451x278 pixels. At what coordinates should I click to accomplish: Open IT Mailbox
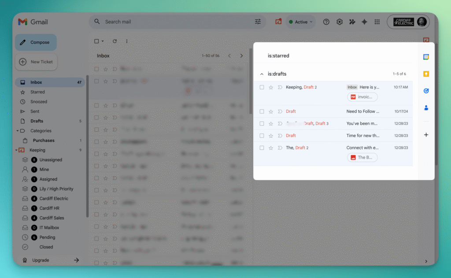pyautogui.click(x=50, y=228)
